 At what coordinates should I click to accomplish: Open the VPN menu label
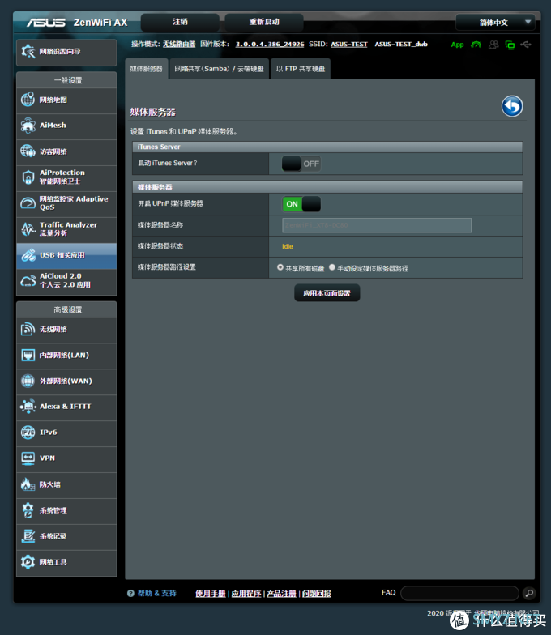point(47,458)
